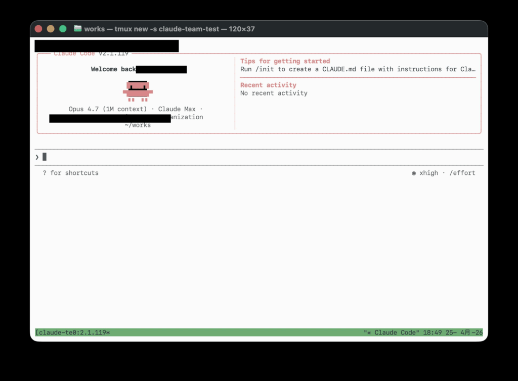Select the tmux window tab claude-te0:2.1.119
518x381 pixels.
click(74, 332)
